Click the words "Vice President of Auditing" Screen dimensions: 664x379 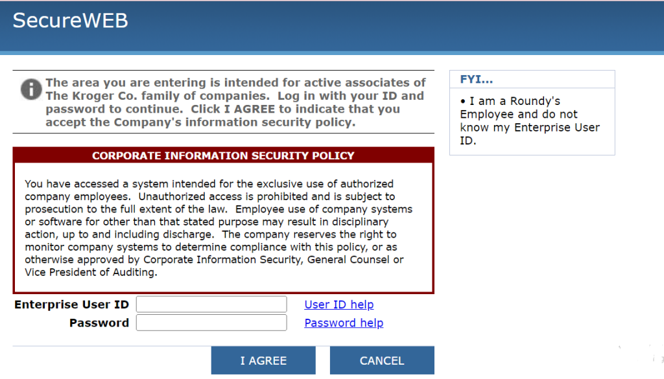(x=91, y=273)
